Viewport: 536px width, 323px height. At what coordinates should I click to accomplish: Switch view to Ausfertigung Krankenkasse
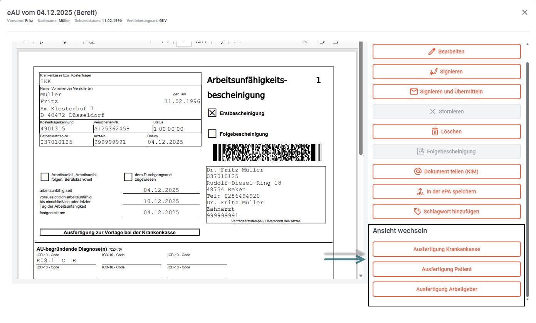pyautogui.click(x=447, y=249)
